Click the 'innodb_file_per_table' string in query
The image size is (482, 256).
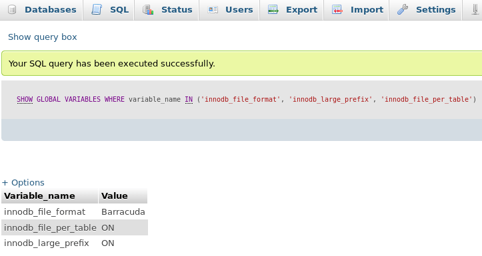coord(427,99)
